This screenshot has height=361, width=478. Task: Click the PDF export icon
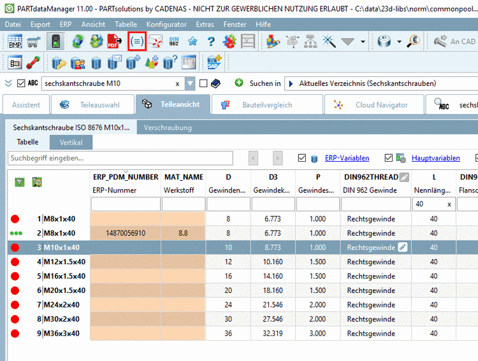[115, 41]
